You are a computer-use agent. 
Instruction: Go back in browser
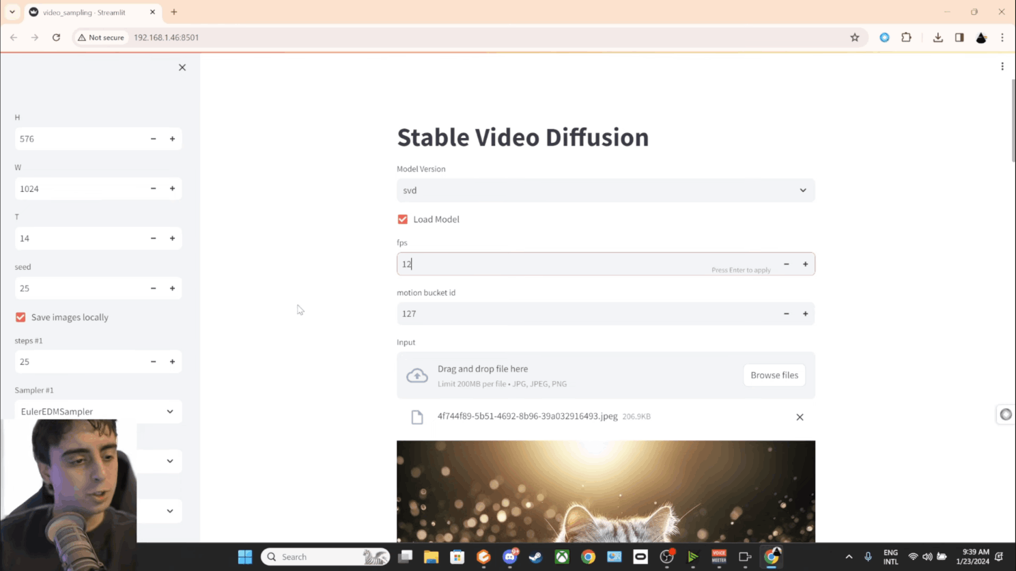click(14, 38)
